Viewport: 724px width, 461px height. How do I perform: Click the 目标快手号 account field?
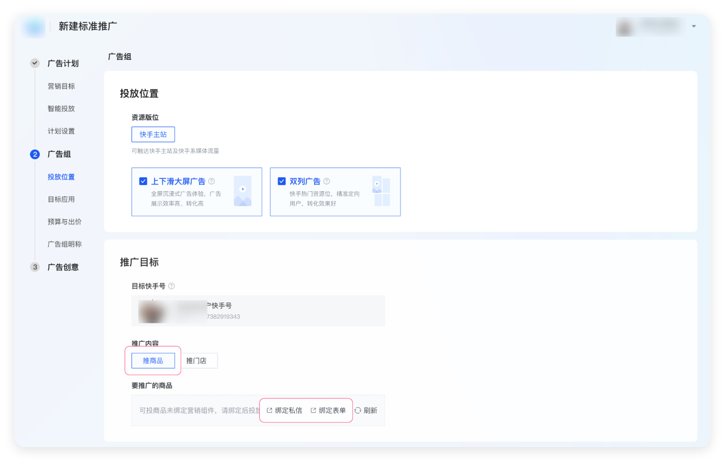[x=258, y=310]
